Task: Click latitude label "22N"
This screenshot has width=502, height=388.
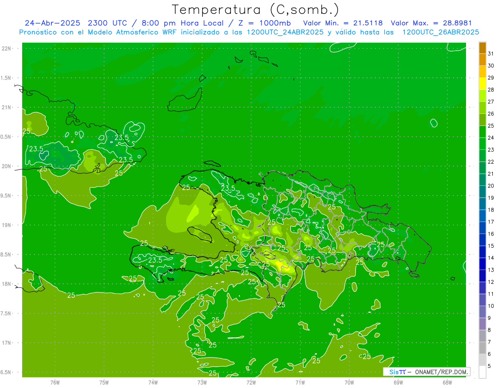Action: coord(7,49)
